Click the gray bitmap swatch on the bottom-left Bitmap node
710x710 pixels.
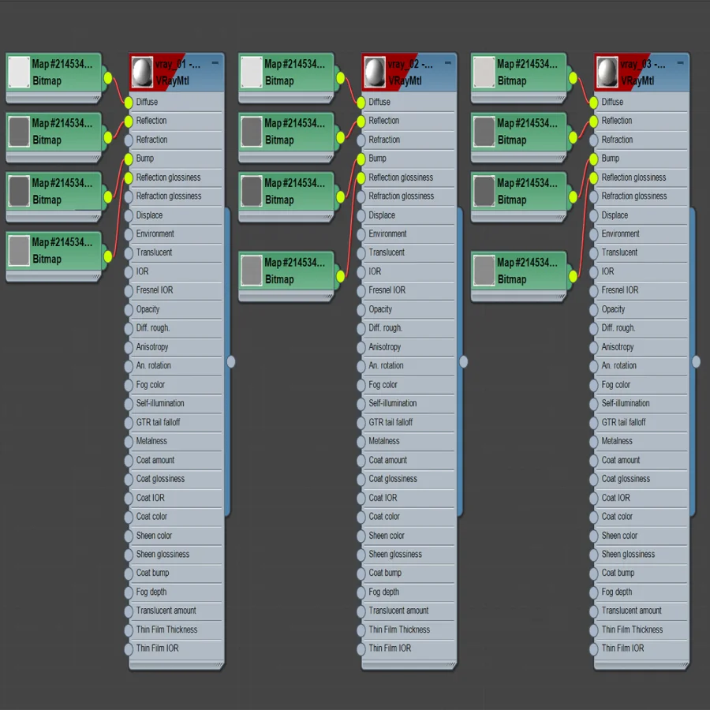click(x=19, y=250)
